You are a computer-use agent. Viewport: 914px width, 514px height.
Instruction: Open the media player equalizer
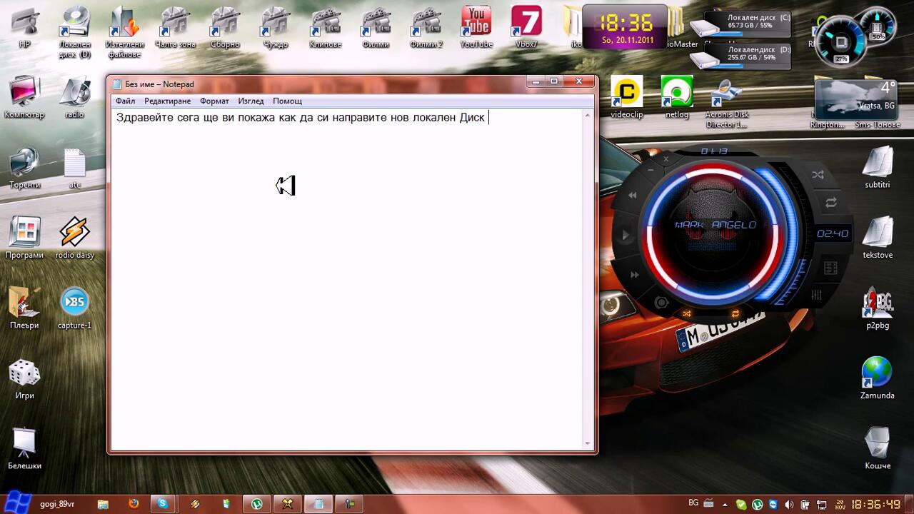pos(816,295)
